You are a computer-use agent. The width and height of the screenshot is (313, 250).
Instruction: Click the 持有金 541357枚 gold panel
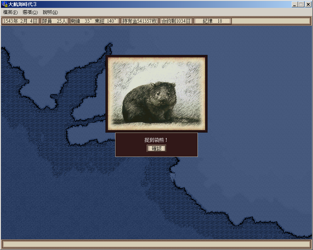pyautogui.click(x=139, y=21)
